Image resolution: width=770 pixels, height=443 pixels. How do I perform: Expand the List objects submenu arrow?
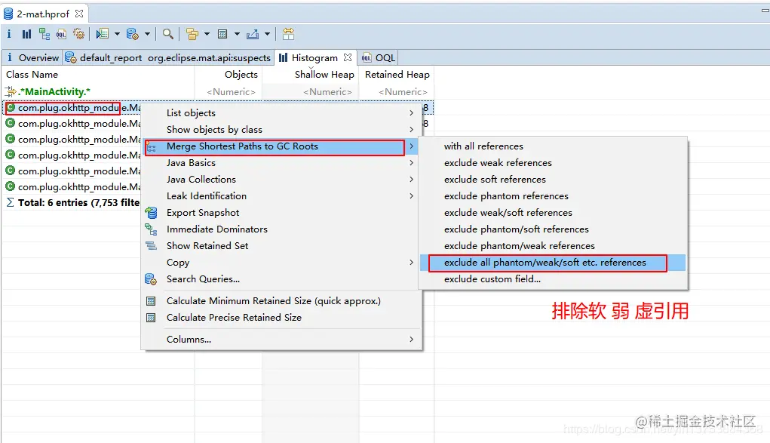tap(412, 113)
